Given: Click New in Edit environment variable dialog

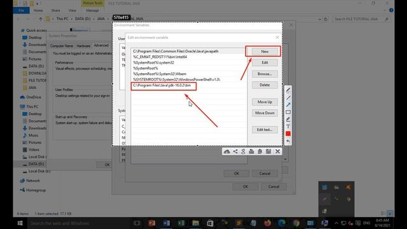Looking at the screenshot, I should coord(265,52).
